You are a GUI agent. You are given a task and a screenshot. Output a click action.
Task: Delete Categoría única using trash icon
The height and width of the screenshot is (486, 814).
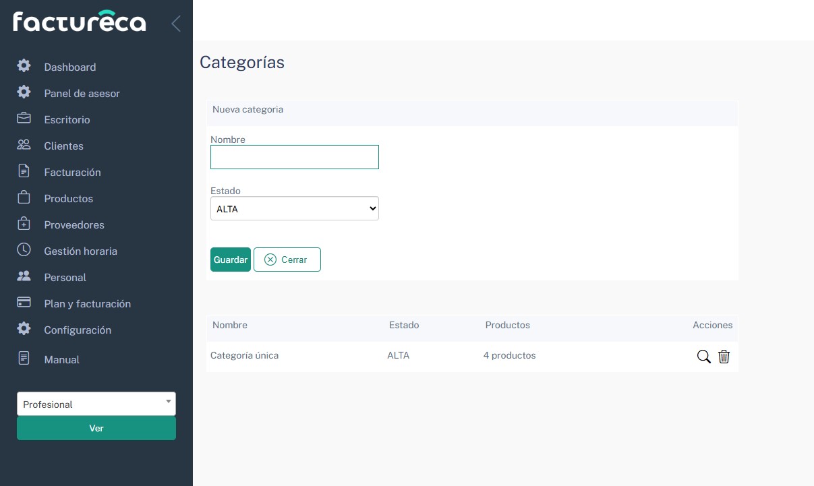724,357
